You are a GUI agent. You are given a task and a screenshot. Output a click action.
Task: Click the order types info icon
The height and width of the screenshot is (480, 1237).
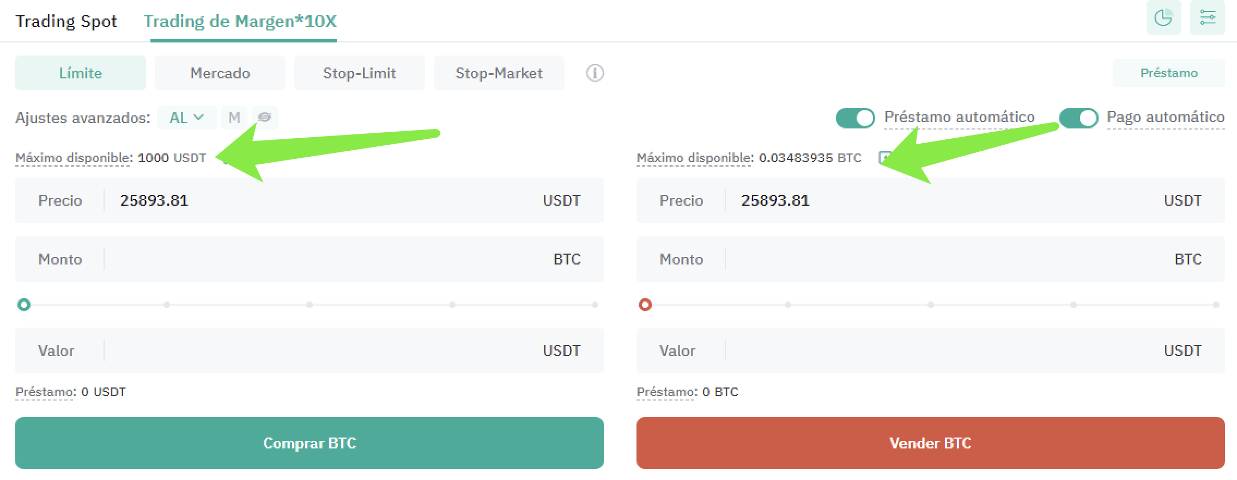coord(595,73)
